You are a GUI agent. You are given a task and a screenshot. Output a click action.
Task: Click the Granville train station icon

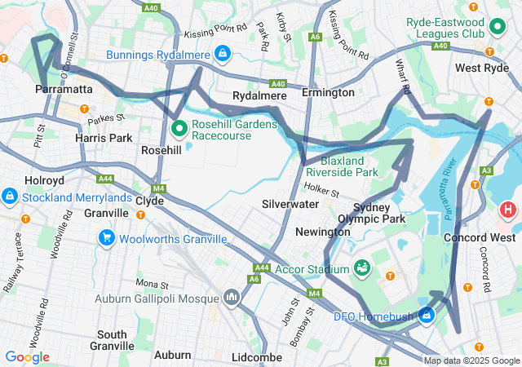pyautogui.click(x=140, y=214)
